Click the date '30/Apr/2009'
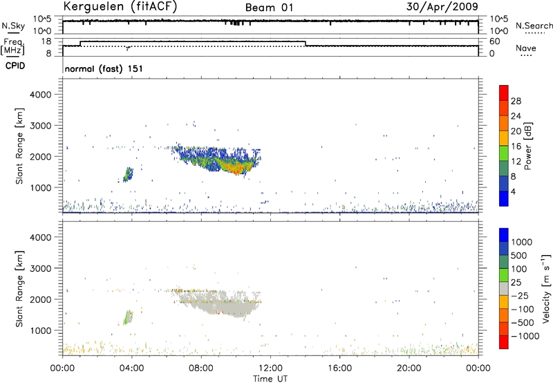This screenshot has height=383, width=553. pos(442,7)
